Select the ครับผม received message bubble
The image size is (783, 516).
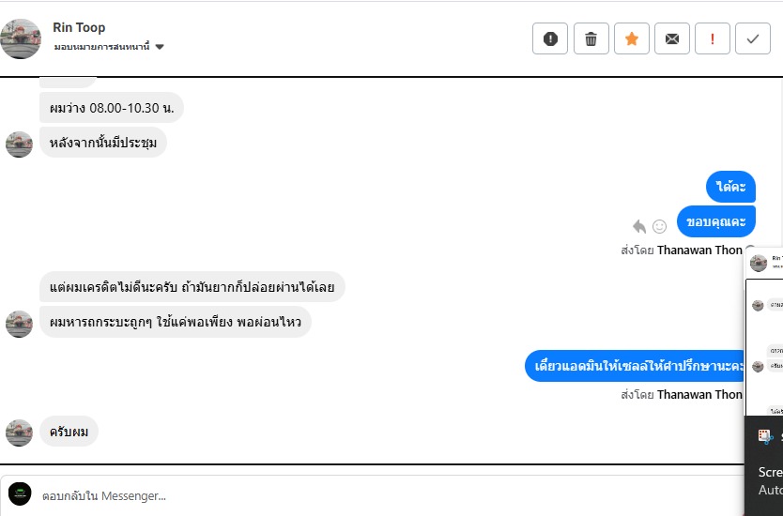69,432
